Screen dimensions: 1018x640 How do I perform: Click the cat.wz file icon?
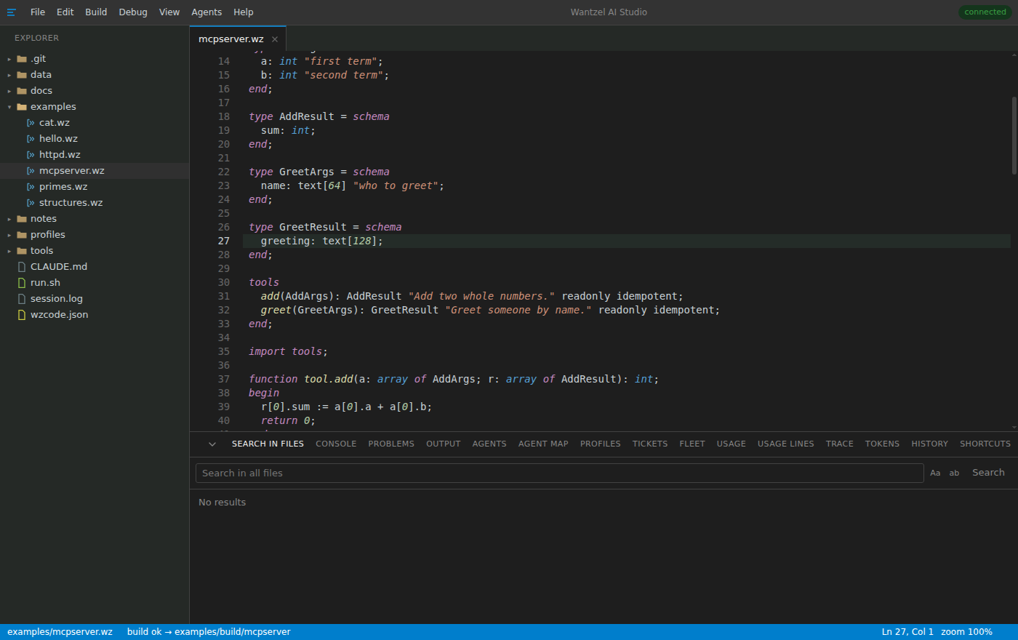31,123
